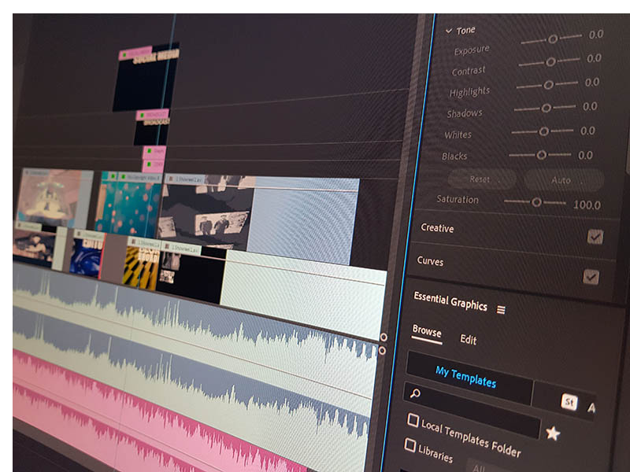The image size is (630, 472).
Task: Select the blue swirl clip
Action: click(x=87, y=255)
